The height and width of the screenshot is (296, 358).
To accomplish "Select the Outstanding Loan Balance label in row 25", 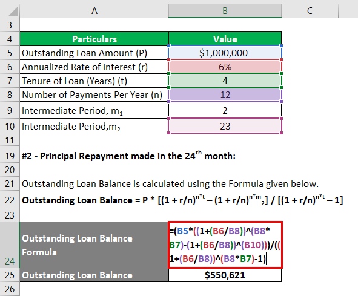I will point(94,275).
